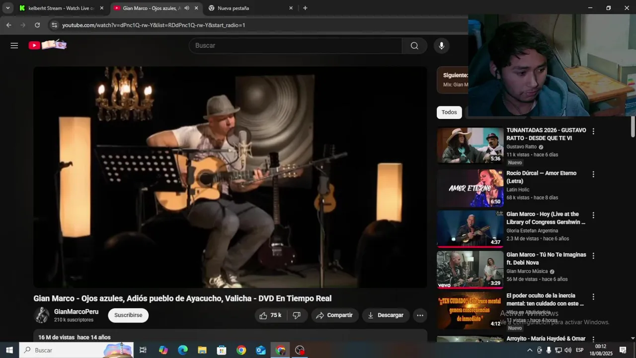Open Task View on the taskbar
This screenshot has width=636, height=358.
[143, 350]
